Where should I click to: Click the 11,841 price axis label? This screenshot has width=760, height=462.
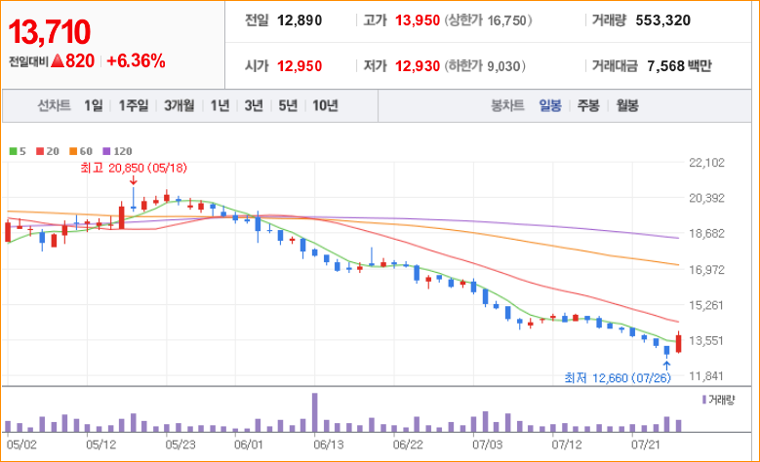[x=706, y=376]
